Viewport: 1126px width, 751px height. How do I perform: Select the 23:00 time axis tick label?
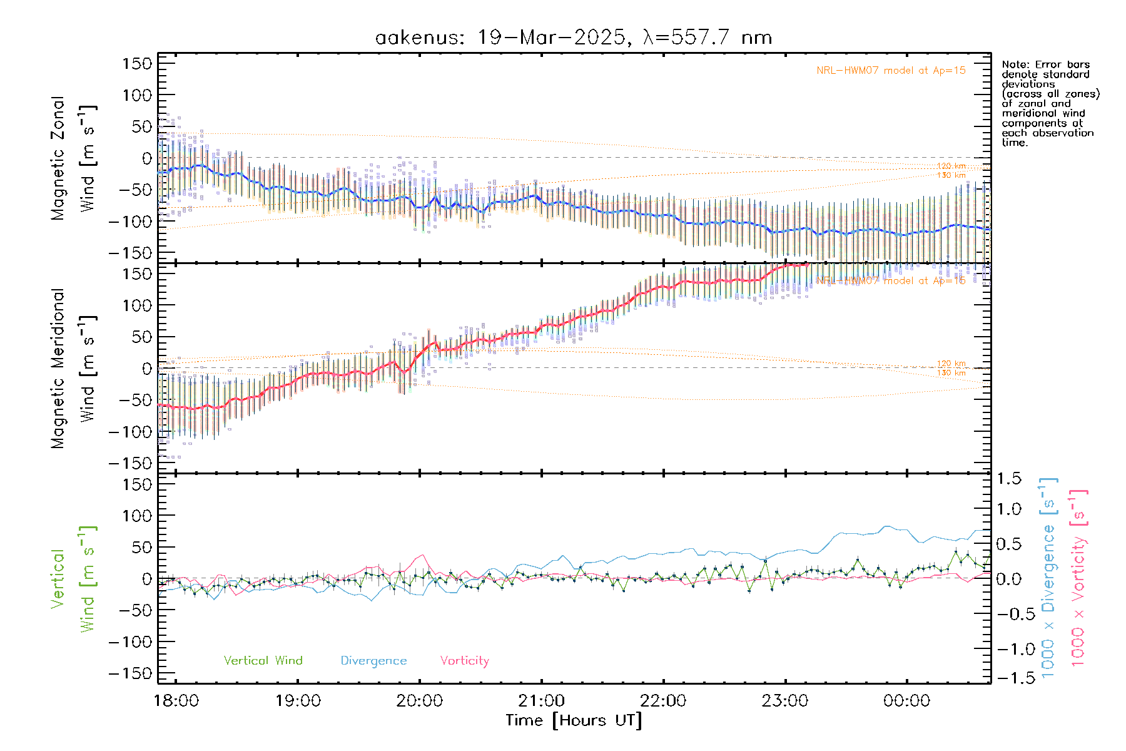coord(784,701)
